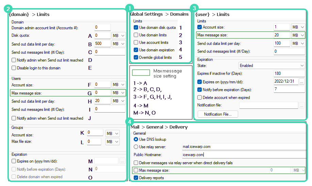Check Delete account when expired
Screen dimensions: 312x186
point(200,98)
